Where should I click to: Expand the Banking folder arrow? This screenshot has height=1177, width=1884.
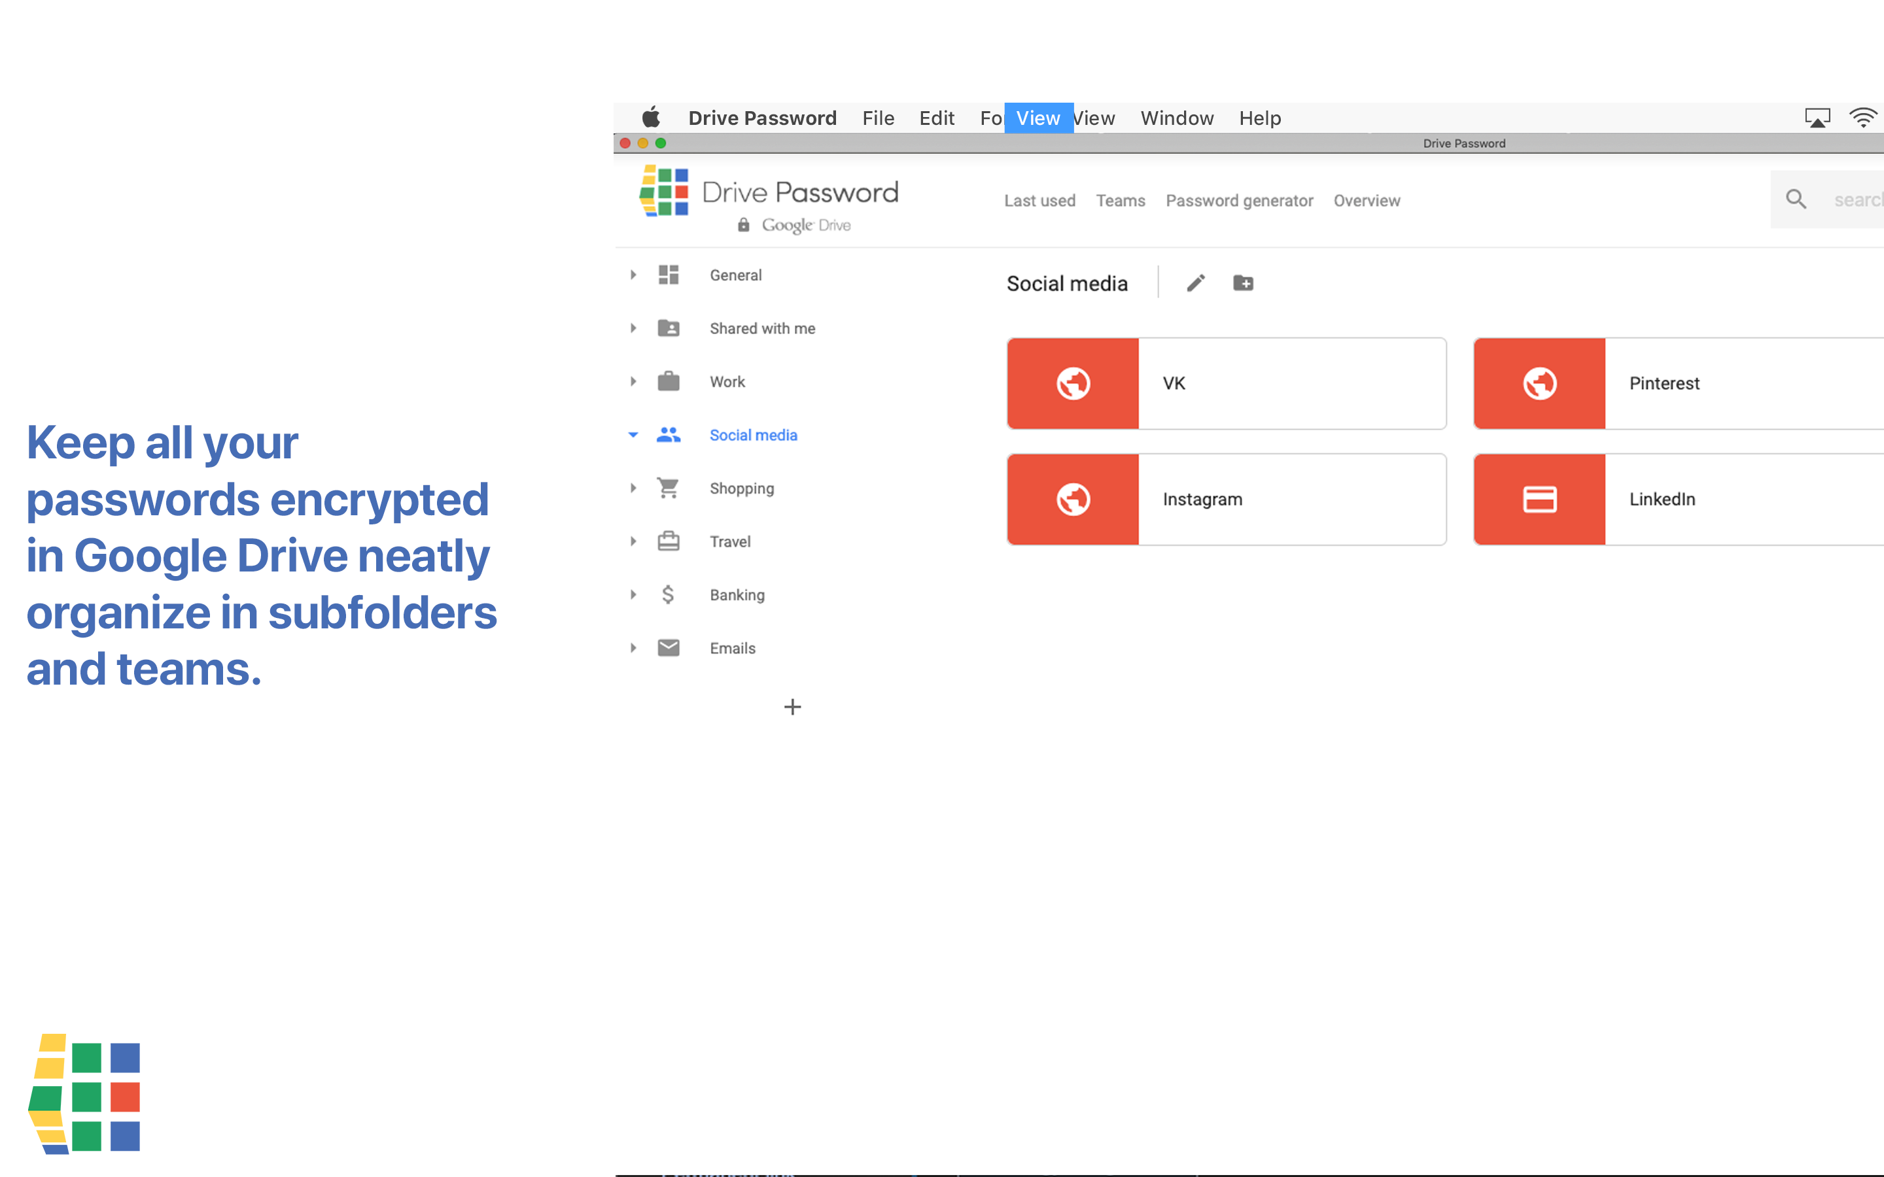click(x=633, y=595)
